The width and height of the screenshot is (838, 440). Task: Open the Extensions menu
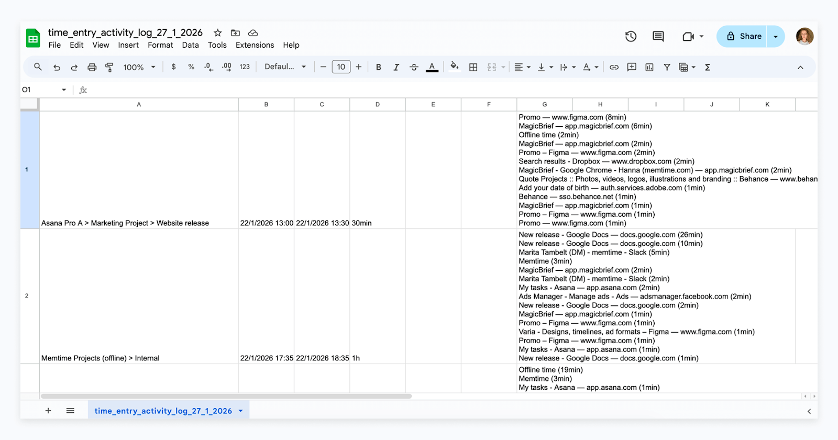click(x=255, y=45)
